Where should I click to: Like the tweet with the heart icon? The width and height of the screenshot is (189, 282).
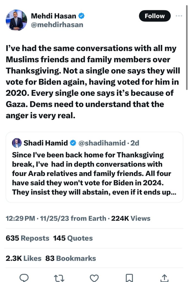[x=94, y=277]
